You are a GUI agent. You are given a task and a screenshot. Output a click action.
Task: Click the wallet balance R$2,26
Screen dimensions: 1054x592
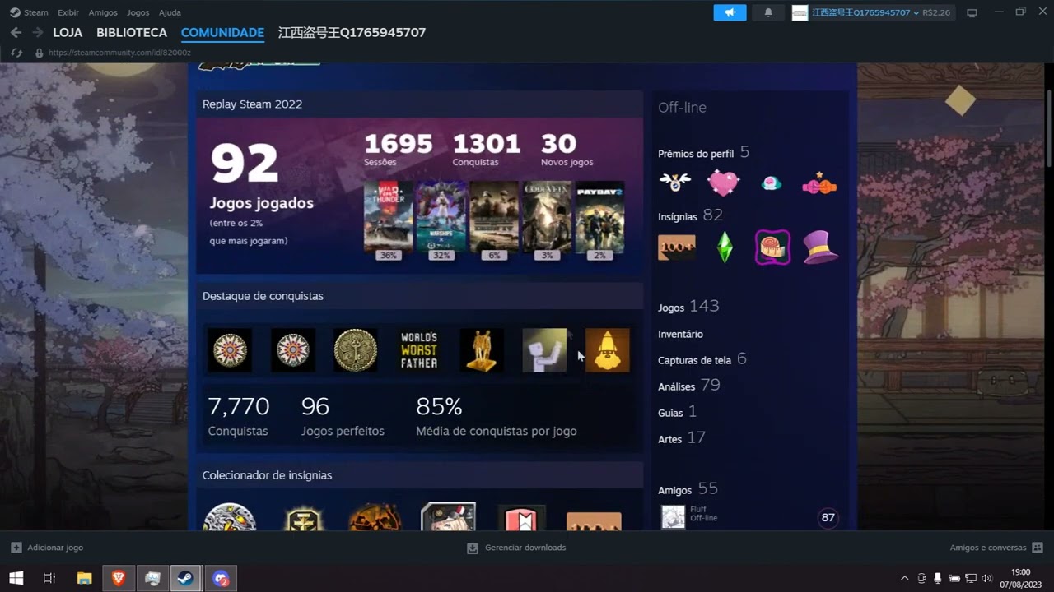937,12
